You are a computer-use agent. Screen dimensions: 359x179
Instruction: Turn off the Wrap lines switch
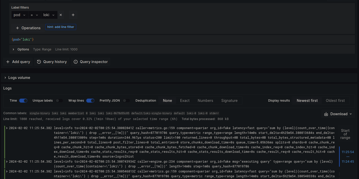coord(90,101)
